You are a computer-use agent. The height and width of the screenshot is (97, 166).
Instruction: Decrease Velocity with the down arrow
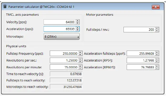click(78, 23)
